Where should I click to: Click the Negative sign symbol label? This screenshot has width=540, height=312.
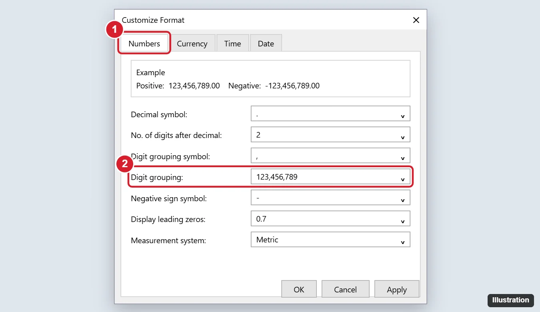[x=169, y=198]
